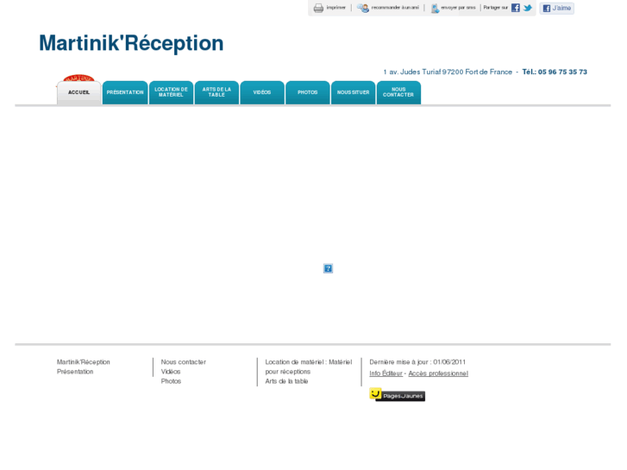Open the Info Éditeur link
The width and height of the screenshot is (627, 470).
pyautogui.click(x=386, y=373)
